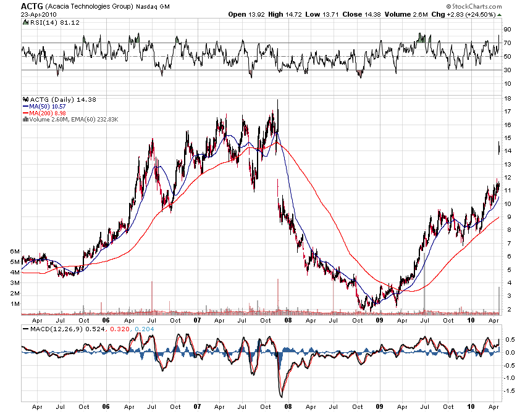Click the ACTG (Daily) 14.38 legend label
Viewport: 525px width, 412px height.
pos(63,100)
